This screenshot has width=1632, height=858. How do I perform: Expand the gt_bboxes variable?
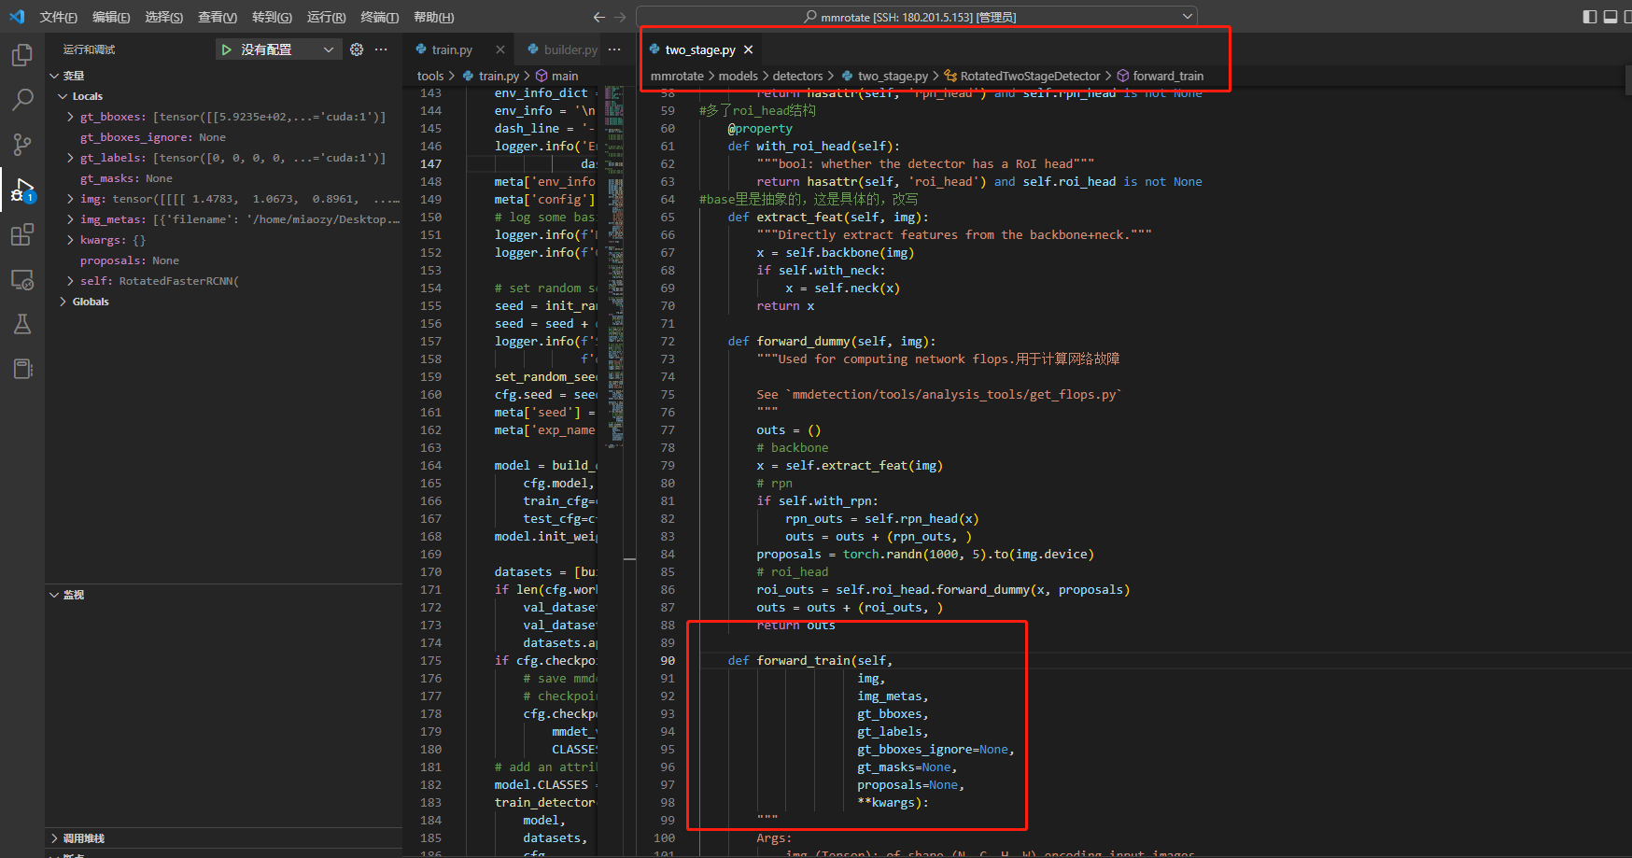tap(71, 117)
